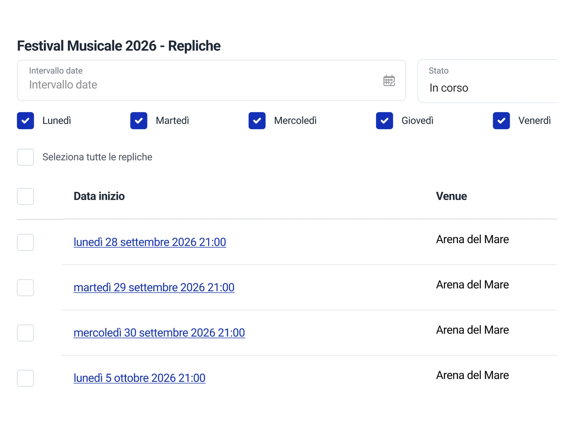574x431 pixels.
Task: Click Arena del Mare in 30 settembre row
Action: click(472, 330)
